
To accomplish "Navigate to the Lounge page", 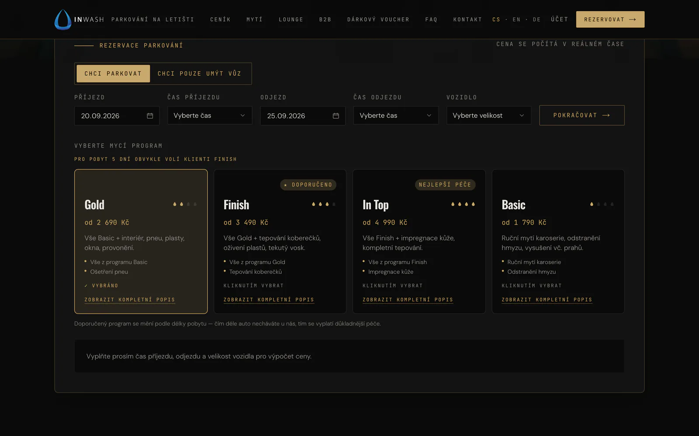I will [x=291, y=20].
